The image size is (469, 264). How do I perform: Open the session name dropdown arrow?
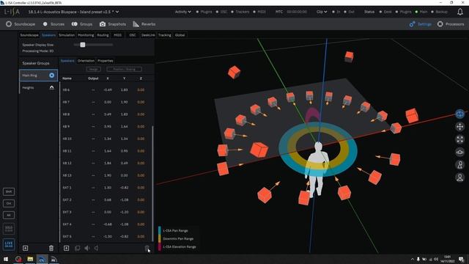point(117,12)
